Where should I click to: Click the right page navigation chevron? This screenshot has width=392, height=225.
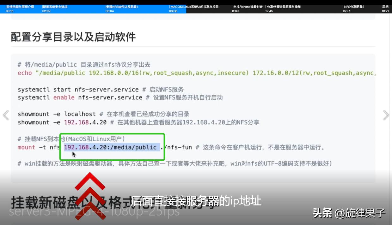click(x=386, y=115)
